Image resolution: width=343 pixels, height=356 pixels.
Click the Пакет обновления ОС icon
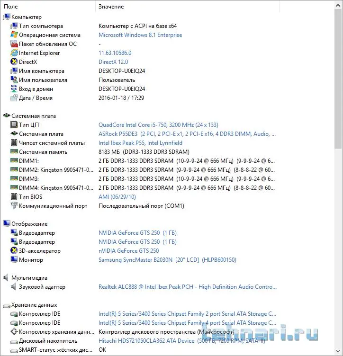pos(14,44)
